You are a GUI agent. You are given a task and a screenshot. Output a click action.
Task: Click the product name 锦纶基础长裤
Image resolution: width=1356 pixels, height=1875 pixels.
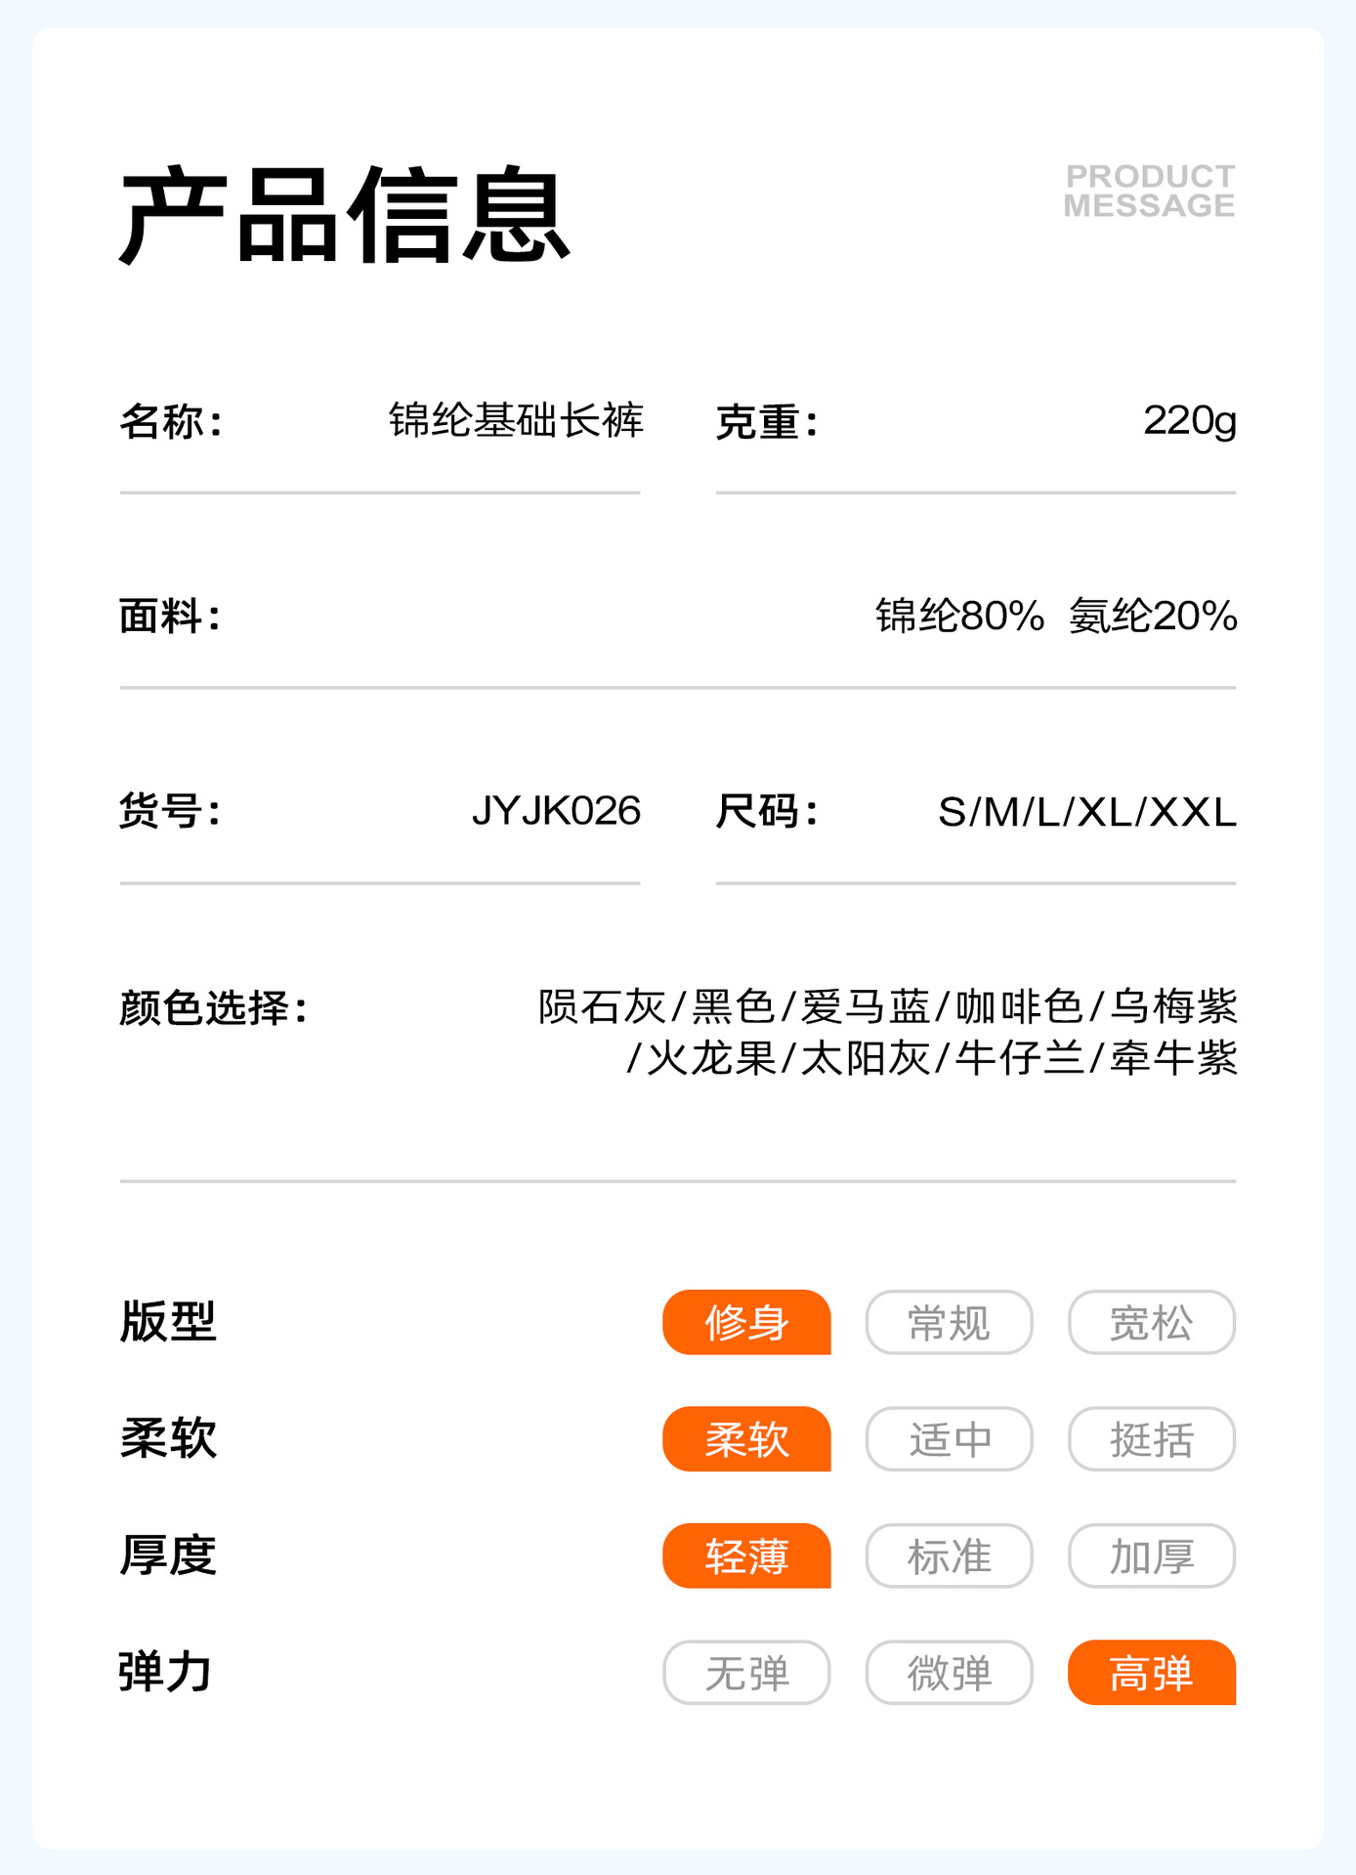point(516,421)
